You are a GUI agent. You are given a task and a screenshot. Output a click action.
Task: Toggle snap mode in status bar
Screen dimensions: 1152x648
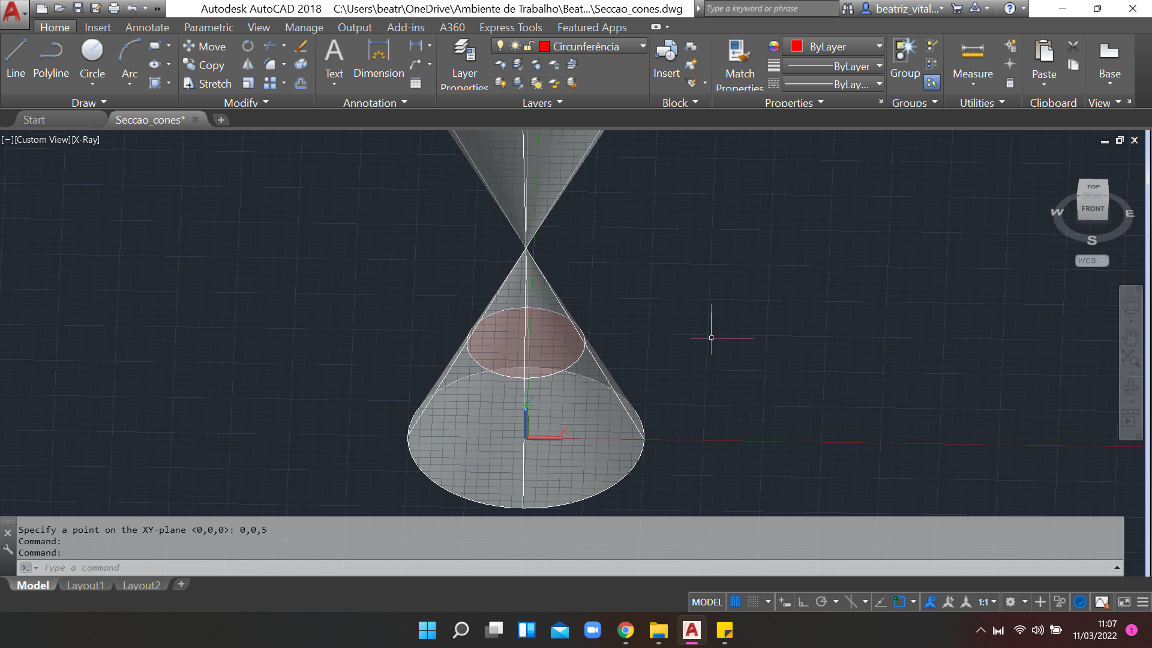[x=754, y=602]
